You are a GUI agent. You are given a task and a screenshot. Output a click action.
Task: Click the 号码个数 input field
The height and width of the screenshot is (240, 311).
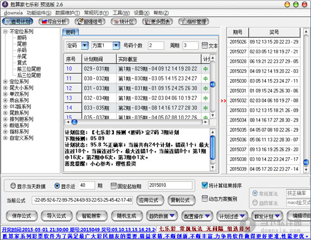156,46
